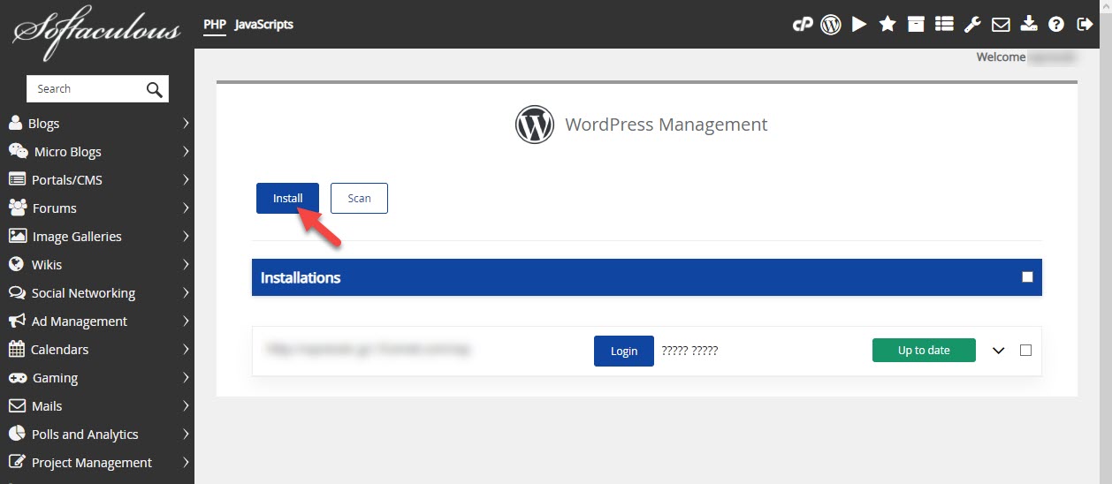Click the Up to date button

[x=924, y=350]
